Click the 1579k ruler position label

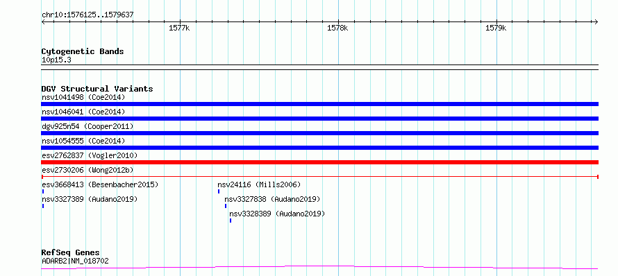pos(496,28)
